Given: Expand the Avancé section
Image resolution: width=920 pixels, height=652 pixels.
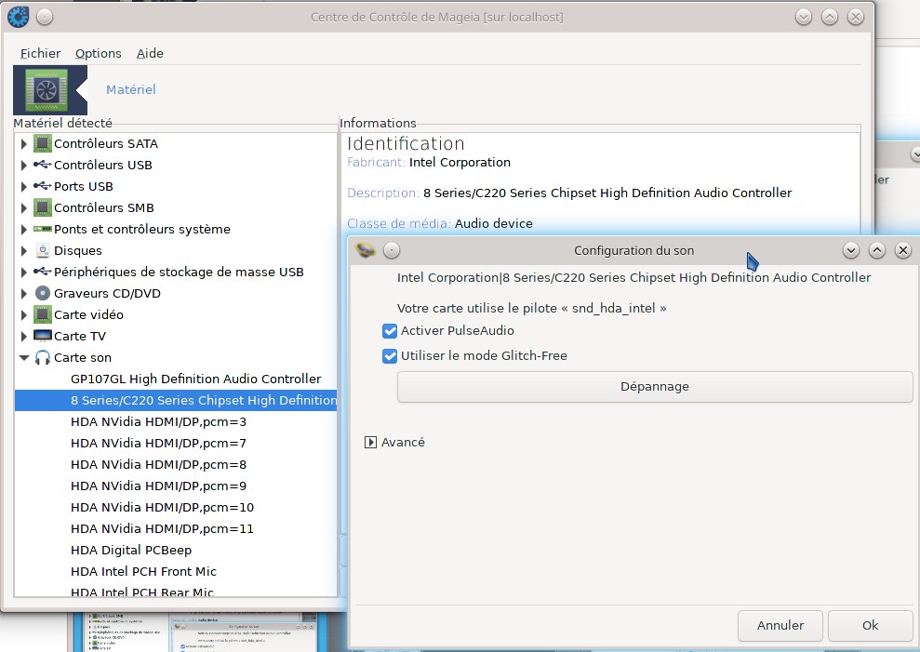Looking at the screenshot, I should (370, 442).
